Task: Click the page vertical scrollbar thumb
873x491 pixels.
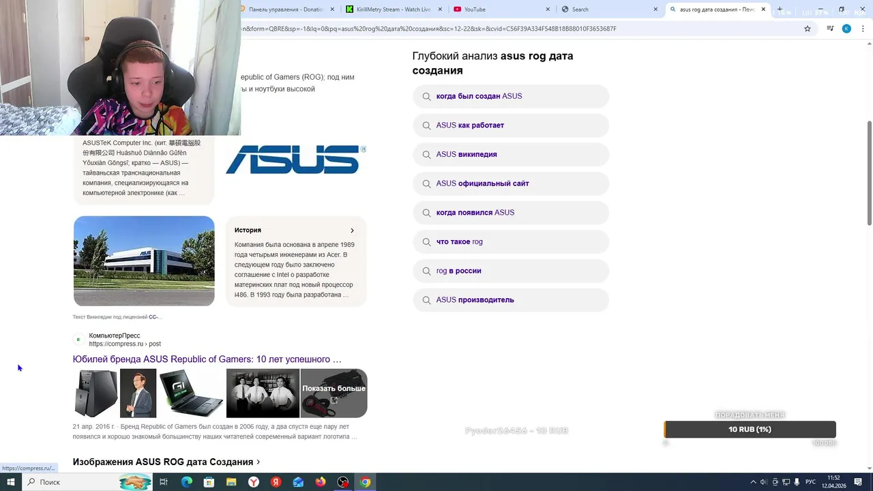Action: coord(869,174)
